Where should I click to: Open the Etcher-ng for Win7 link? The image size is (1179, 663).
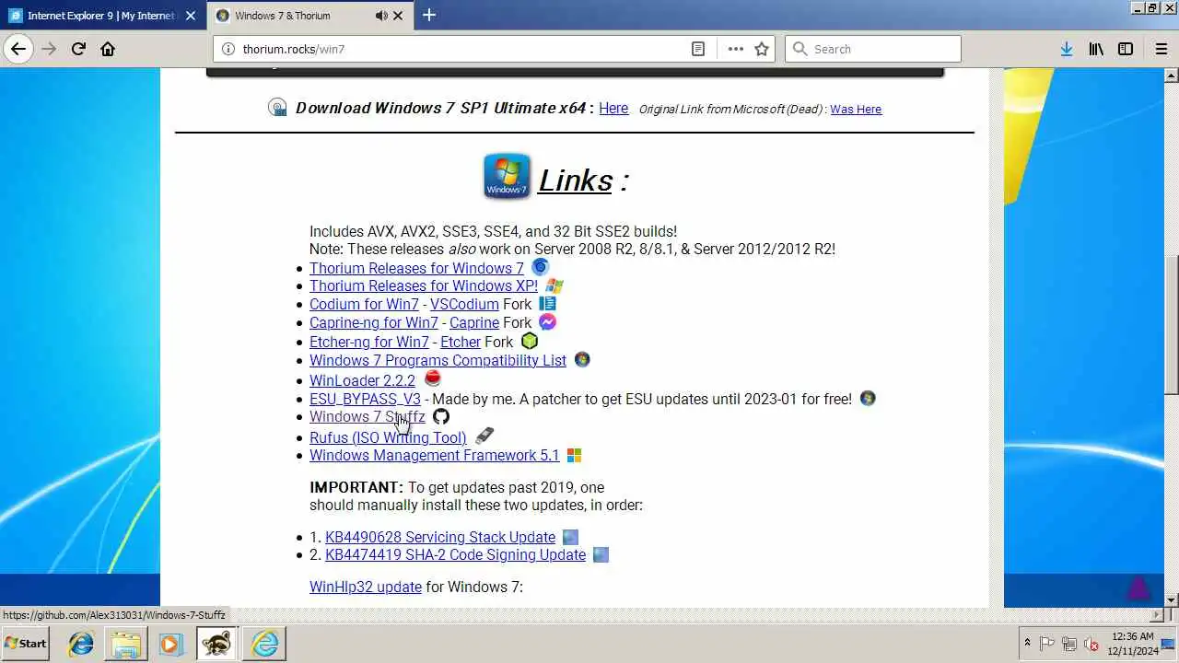369,342
